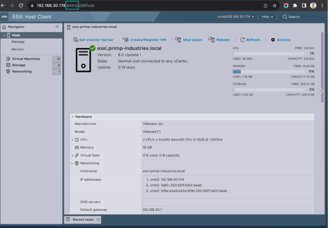Open the root@192.168.30.174 user dropdown
The image size is (329, 228).
coord(236,17)
